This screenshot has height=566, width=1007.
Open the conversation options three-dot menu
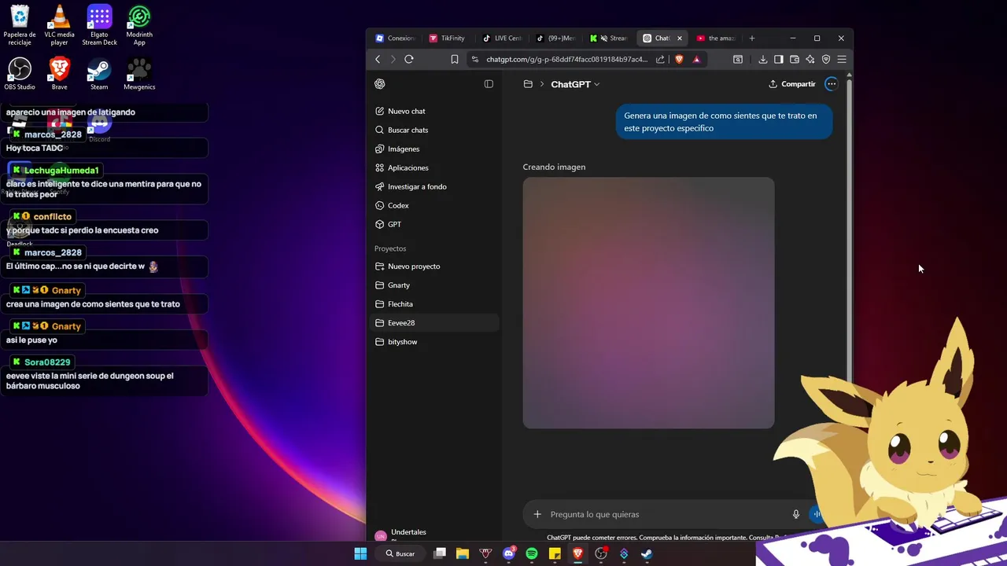pyautogui.click(x=832, y=84)
